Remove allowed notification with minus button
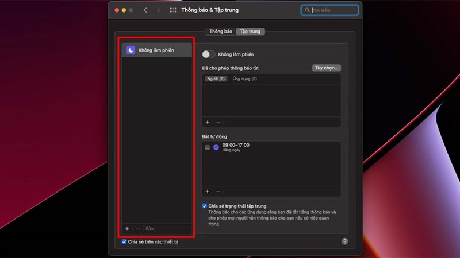 coord(218,122)
